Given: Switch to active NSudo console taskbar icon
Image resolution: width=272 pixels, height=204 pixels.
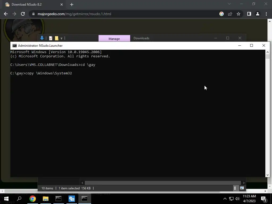Looking at the screenshot, I should point(84,199).
